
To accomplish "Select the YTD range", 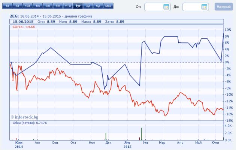I will (68, 6).
